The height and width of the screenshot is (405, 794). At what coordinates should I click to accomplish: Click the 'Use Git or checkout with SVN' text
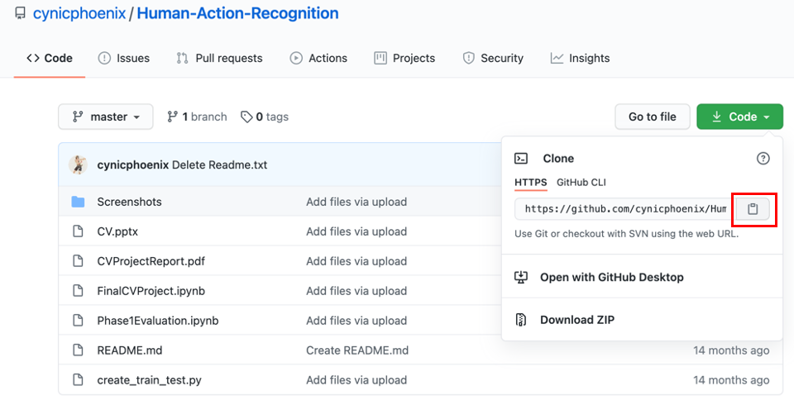[x=626, y=234]
